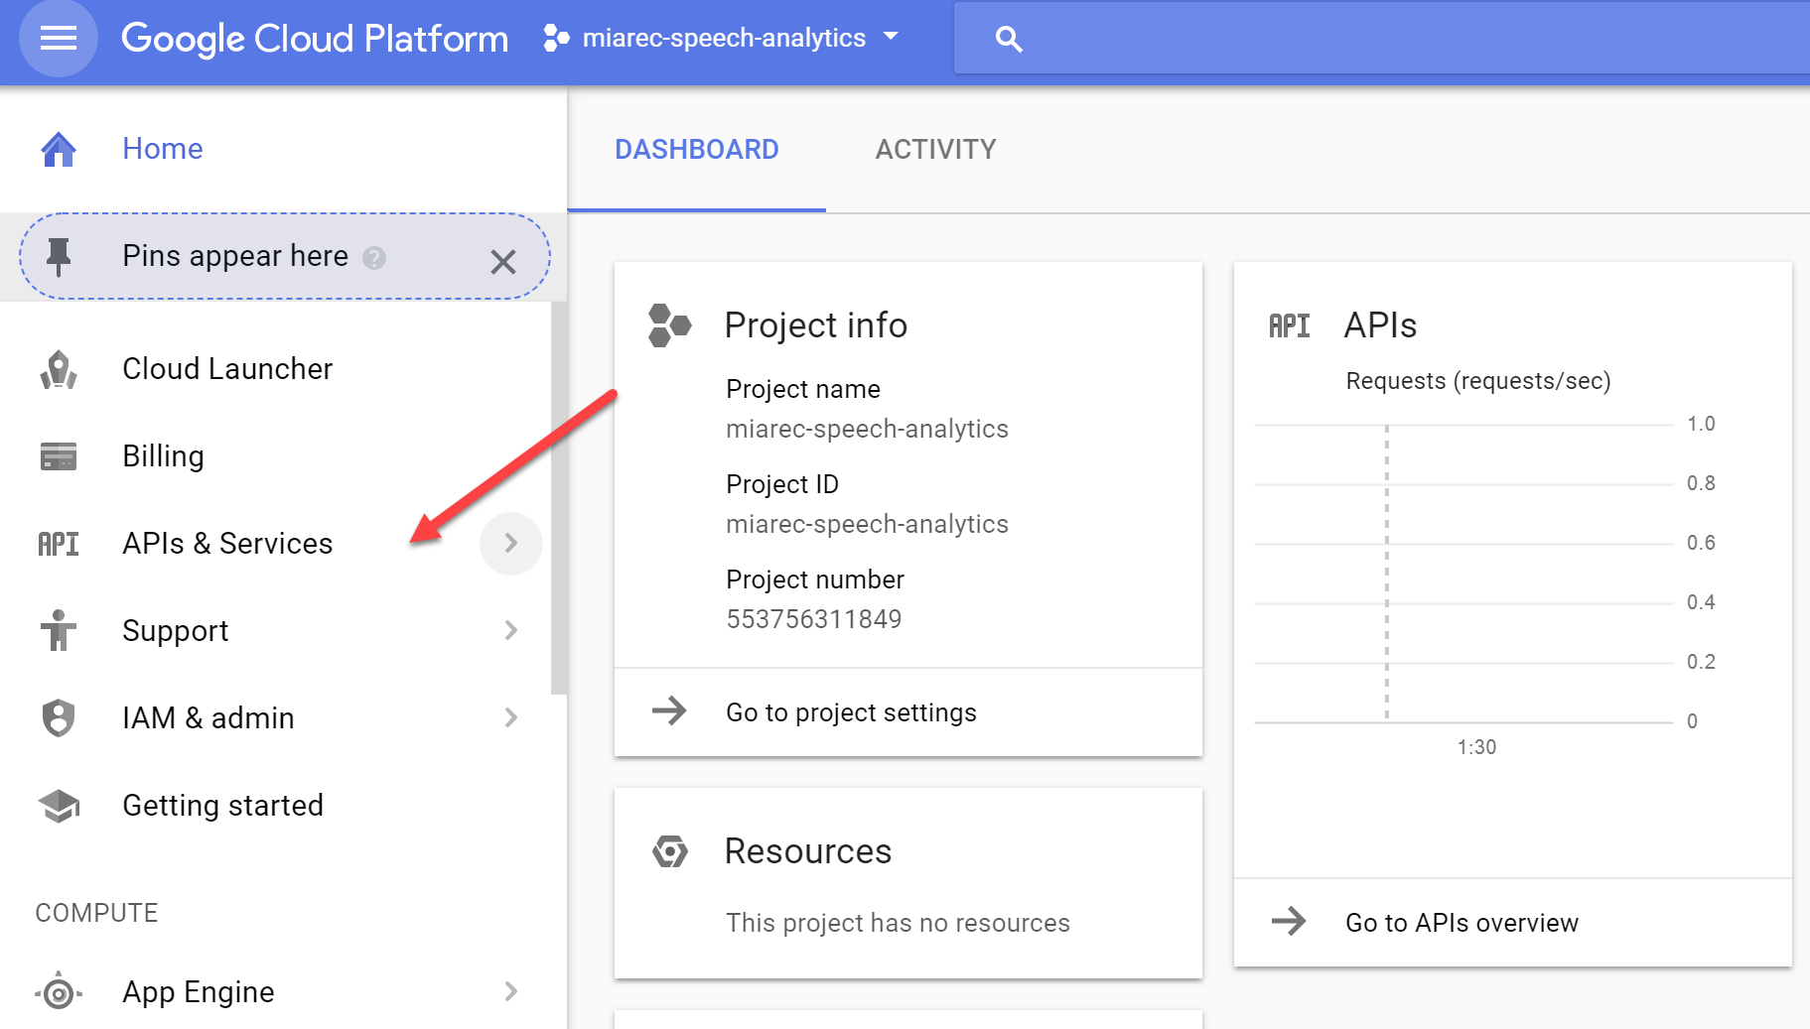Screen dimensions: 1810x1029
Task: Click the Getting started graduation cap icon
Action: (59, 806)
